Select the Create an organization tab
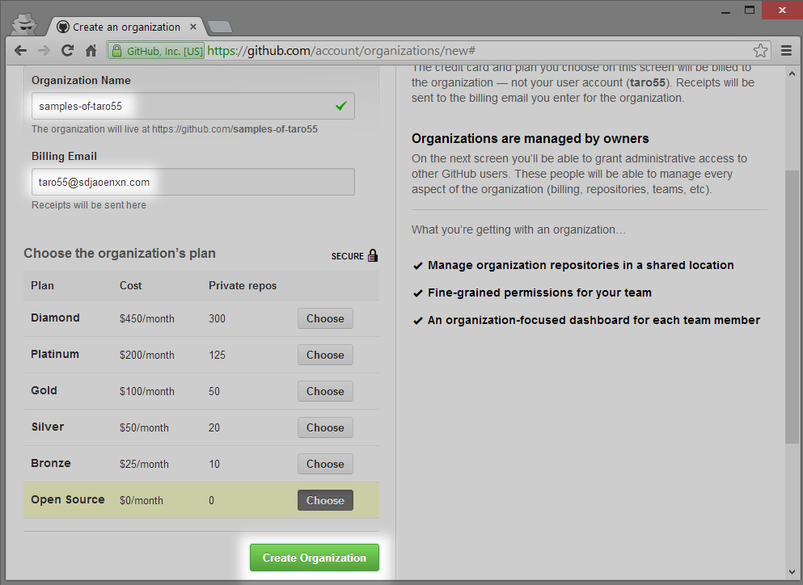The height and width of the screenshot is (585, 803). coord(126,27)
